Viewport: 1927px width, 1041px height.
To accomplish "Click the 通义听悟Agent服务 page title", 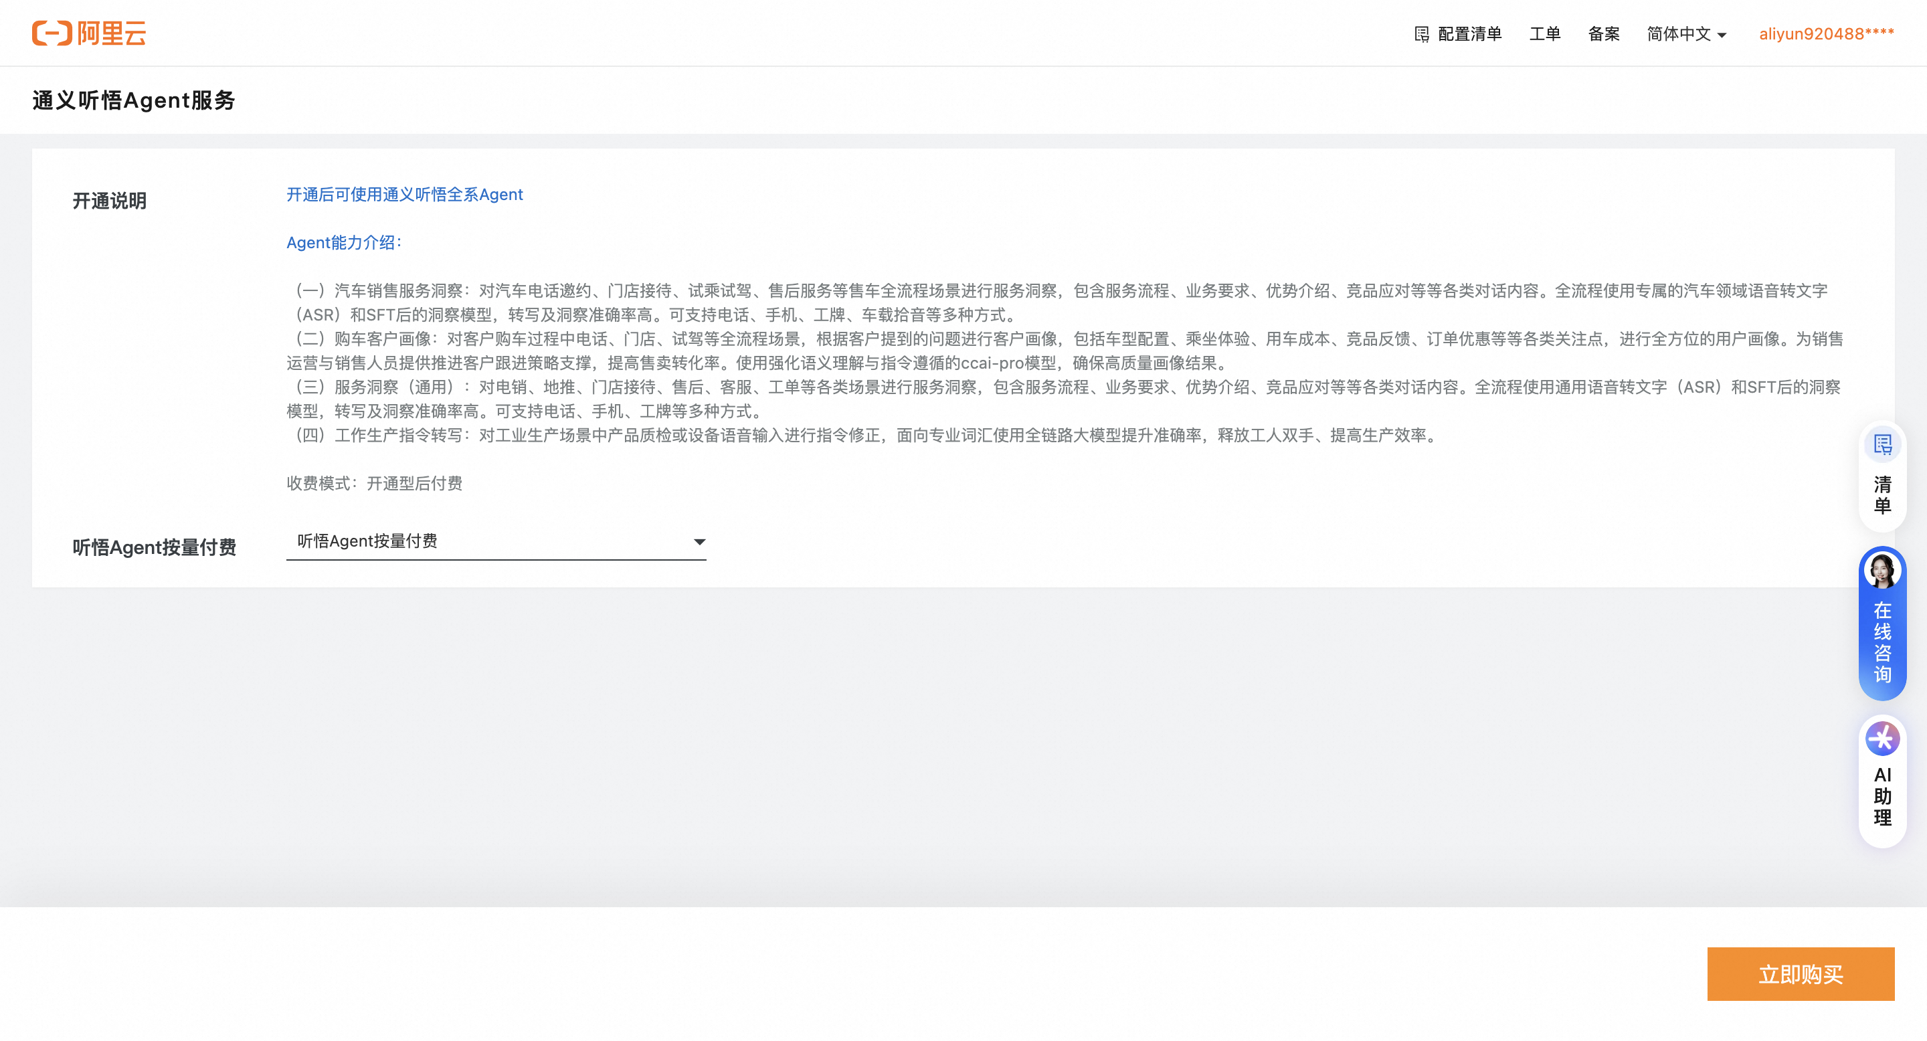I will 134,100.
